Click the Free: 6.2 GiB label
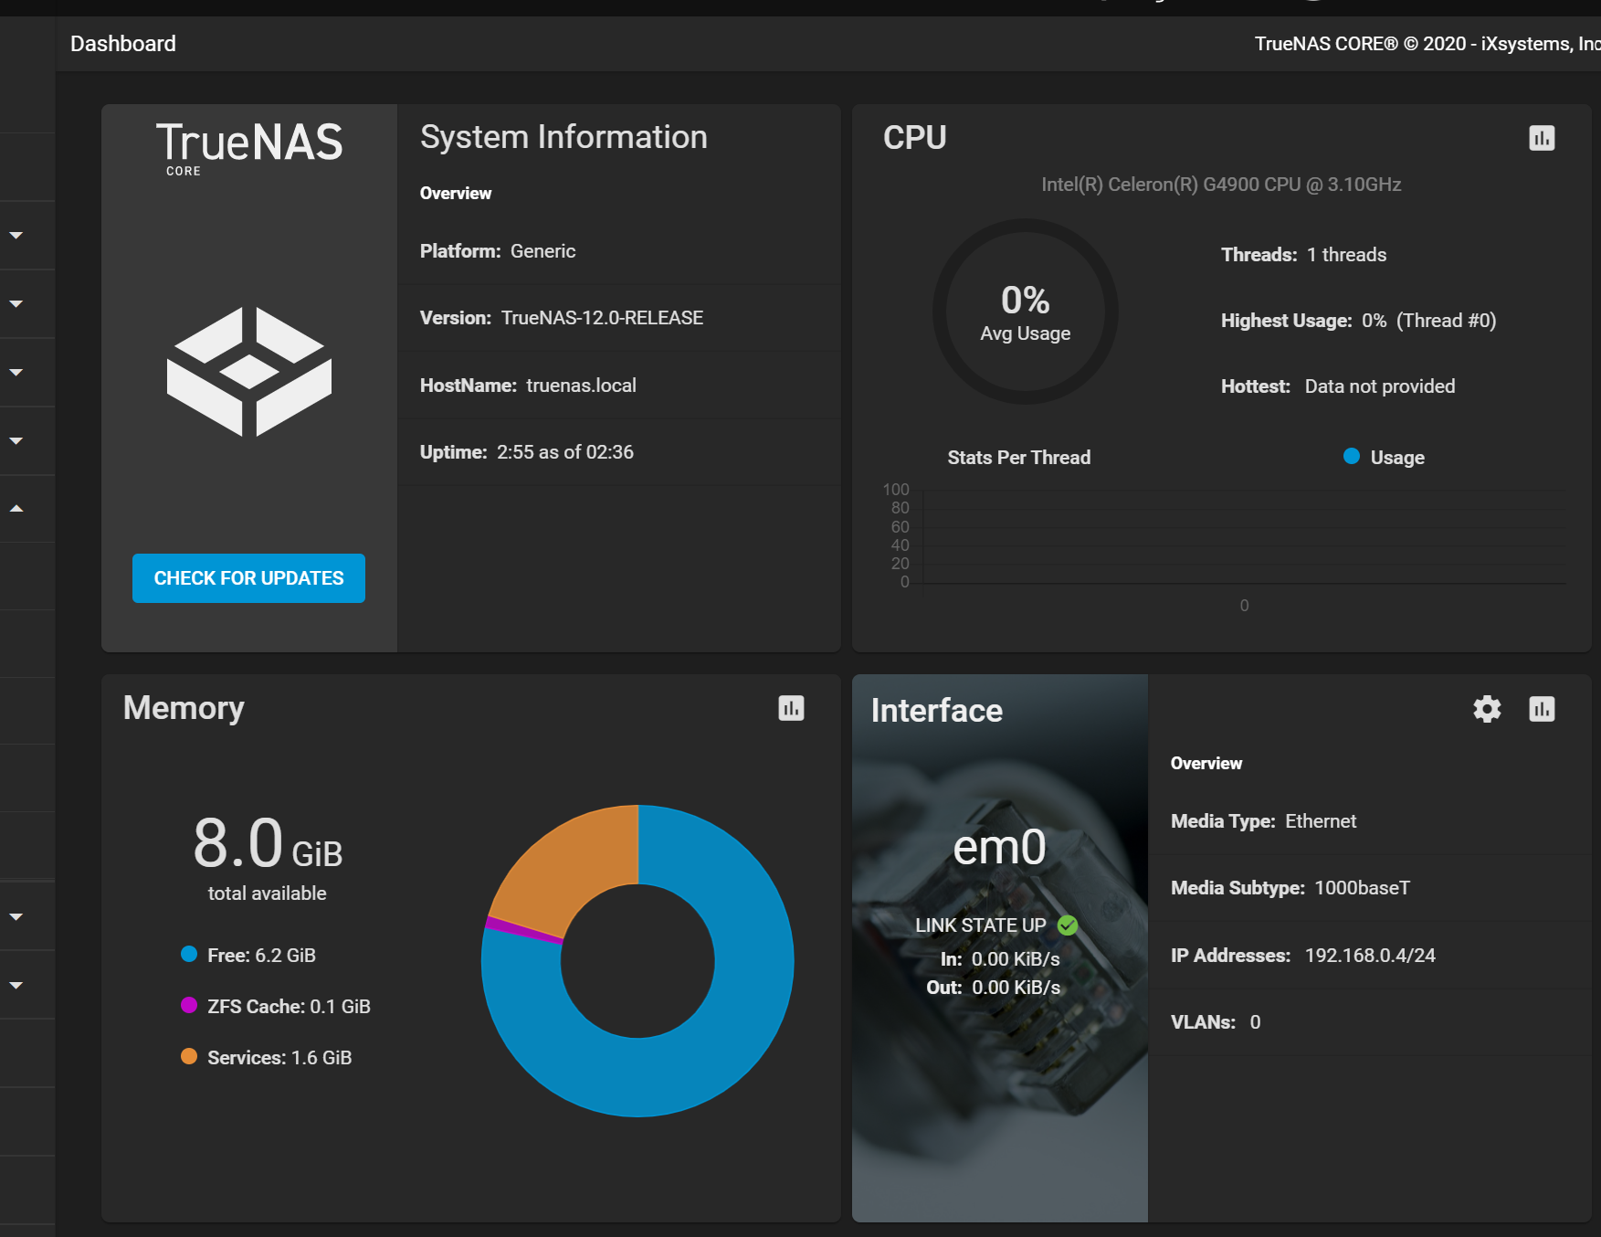Screen dimensions: 1601x1237 point(261,956)
